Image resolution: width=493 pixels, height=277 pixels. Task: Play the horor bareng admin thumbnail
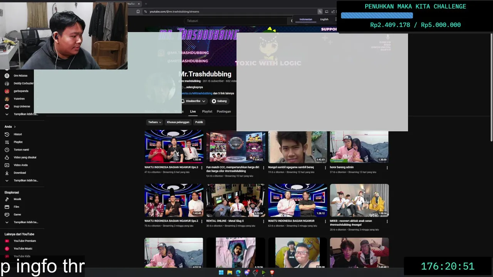pyautogui.click(x=359, y=147)
